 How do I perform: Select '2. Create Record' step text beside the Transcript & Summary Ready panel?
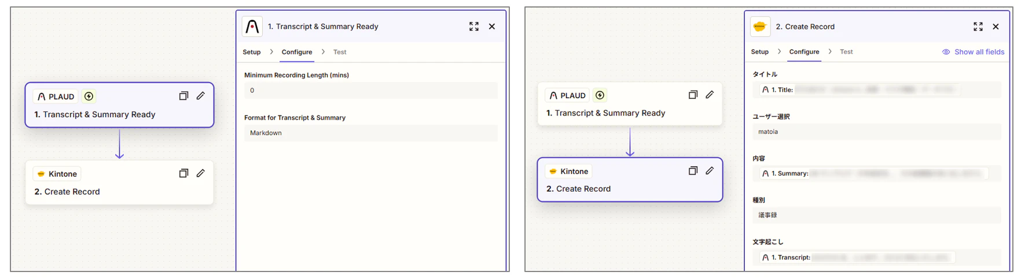pos(67,192)
